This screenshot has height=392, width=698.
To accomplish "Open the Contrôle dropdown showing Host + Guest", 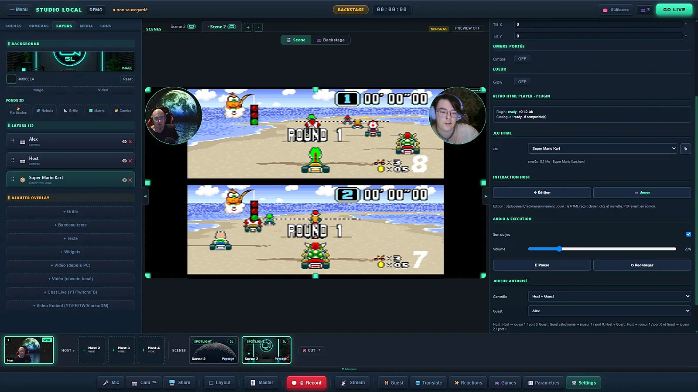I will (x=609, y=296).
